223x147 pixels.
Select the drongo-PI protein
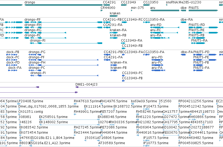click(64, 76)
